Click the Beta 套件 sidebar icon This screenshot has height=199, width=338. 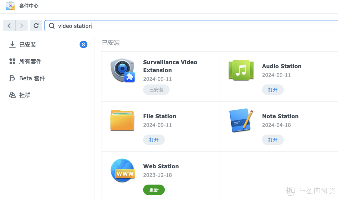click(12, 78)
